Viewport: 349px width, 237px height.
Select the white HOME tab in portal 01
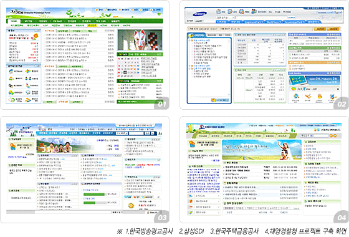14,21
